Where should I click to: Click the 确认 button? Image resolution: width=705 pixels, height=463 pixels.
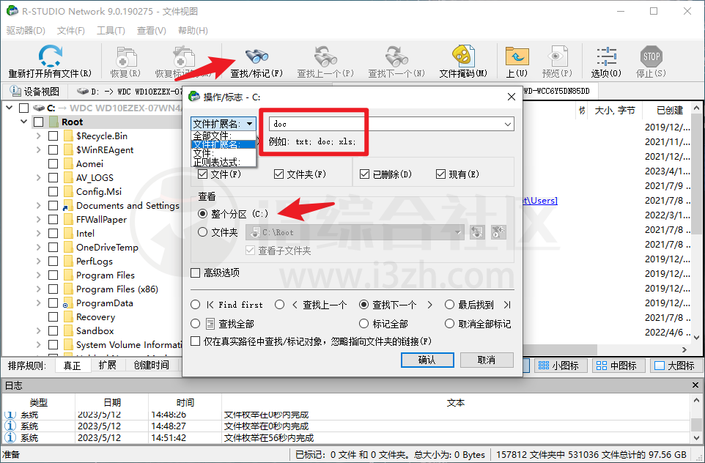427,360
